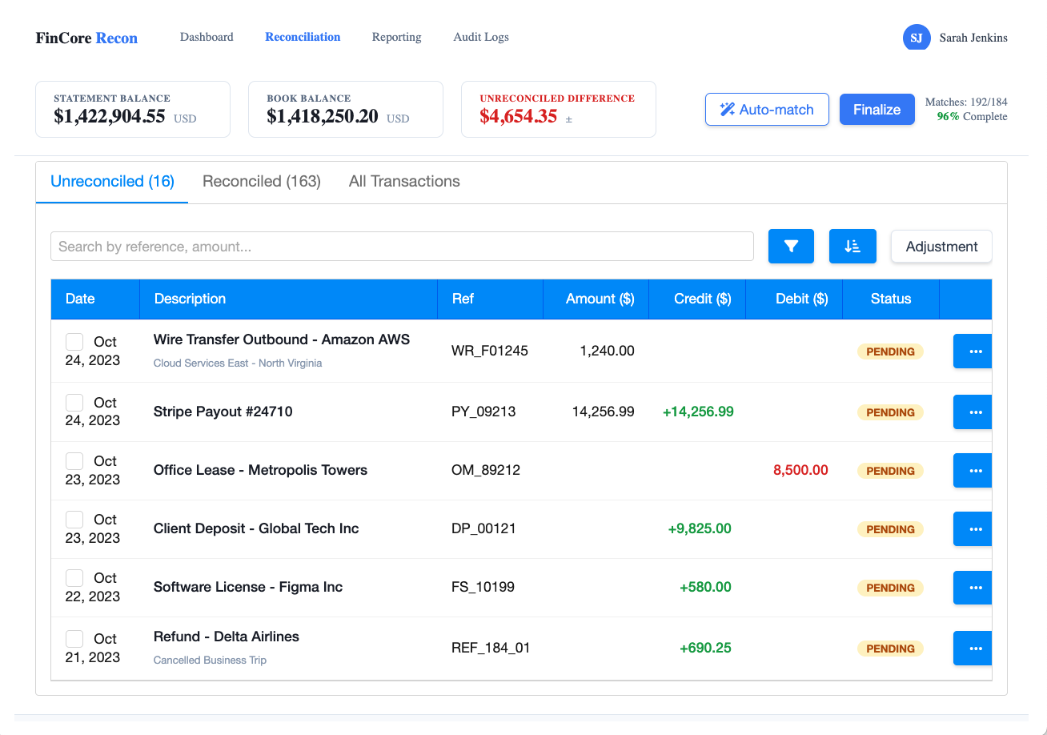Check the Stripe Payout row checkbox
Image resolution: width=1047 pixels, height=735 pixels.
click(74, 402)
